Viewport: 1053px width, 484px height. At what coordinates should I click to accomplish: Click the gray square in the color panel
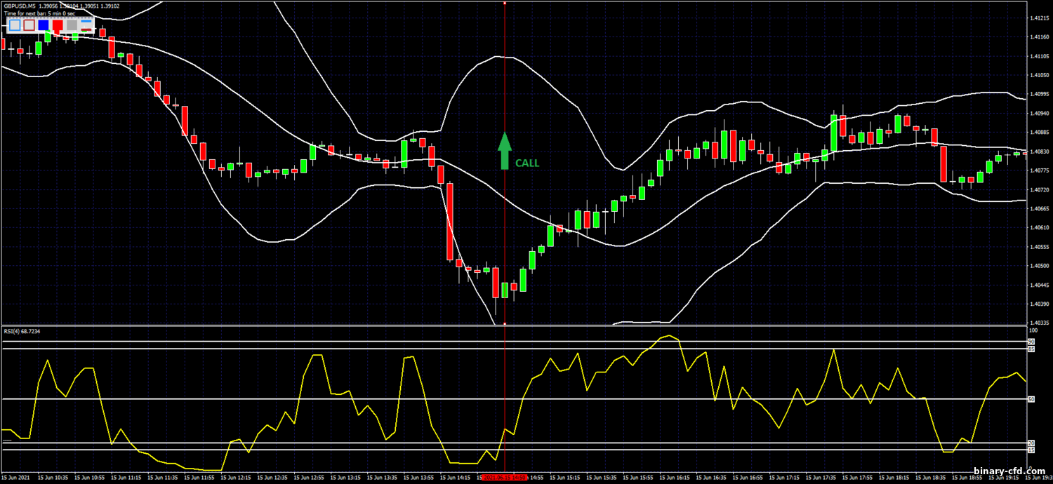[72, 25]
